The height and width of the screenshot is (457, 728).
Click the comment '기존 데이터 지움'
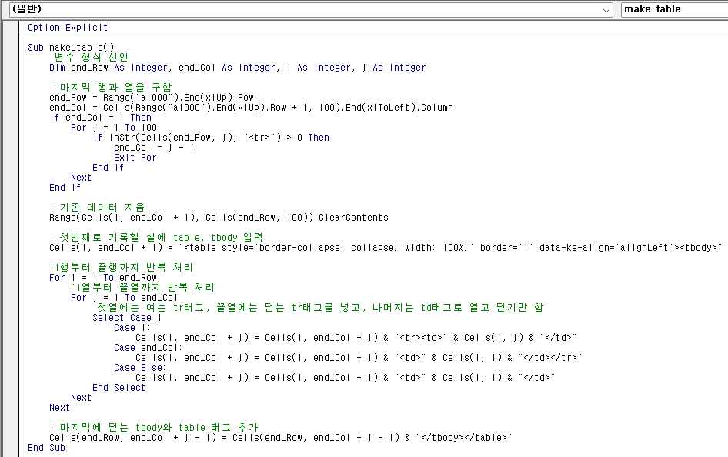pos(97,208)
